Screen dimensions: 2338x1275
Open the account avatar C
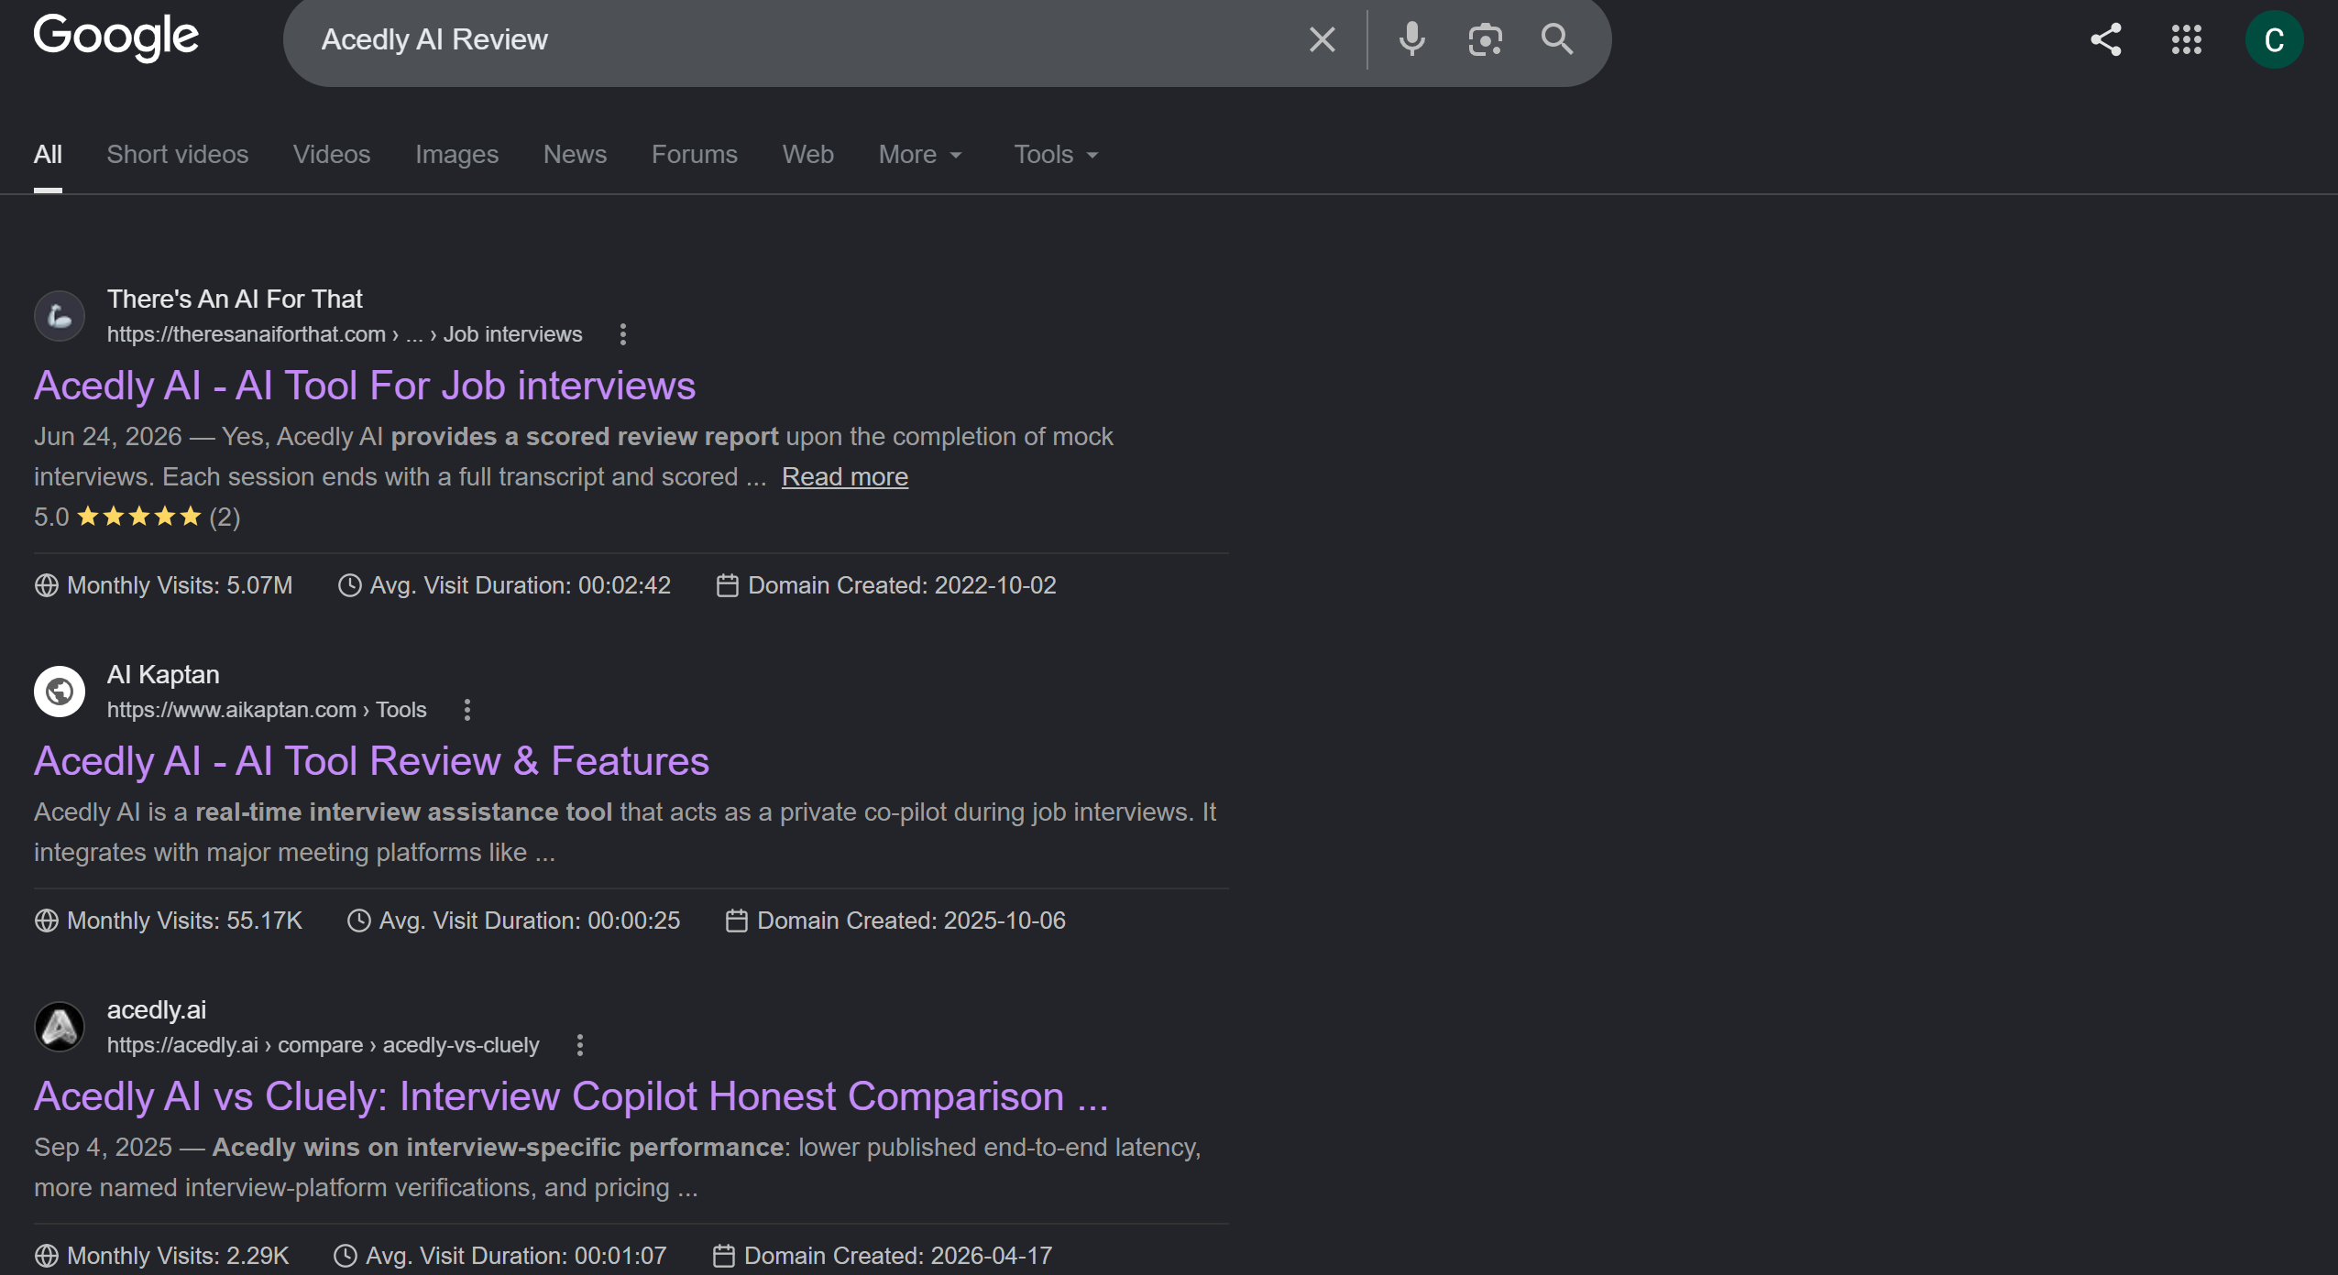coord(2274,39)
